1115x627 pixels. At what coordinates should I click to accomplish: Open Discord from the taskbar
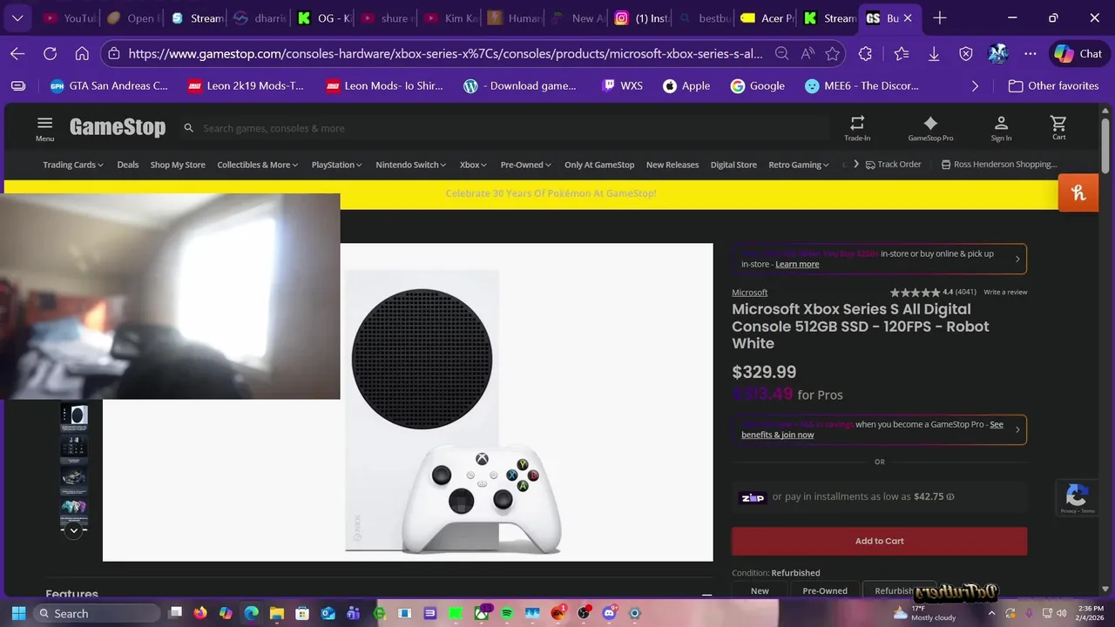[x=609, y=613]
